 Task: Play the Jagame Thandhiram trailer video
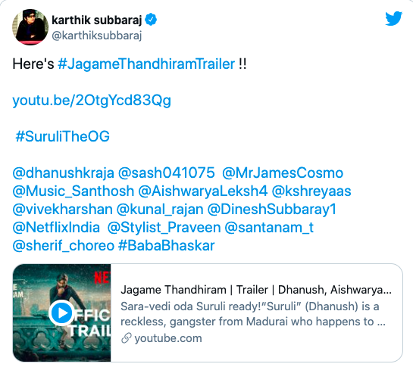click(x=61, y=313)
